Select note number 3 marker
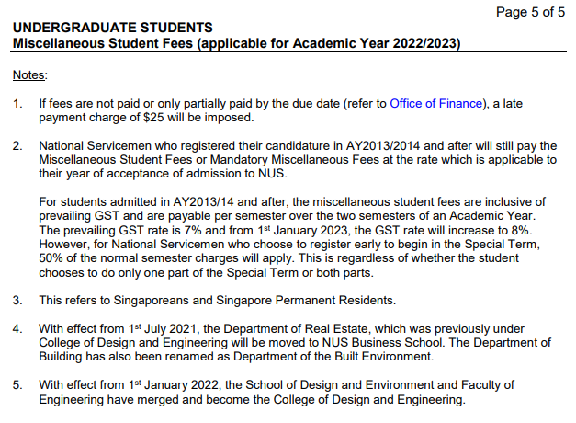Viewport: 576px width, 423px height. click(x=17, y=301)
